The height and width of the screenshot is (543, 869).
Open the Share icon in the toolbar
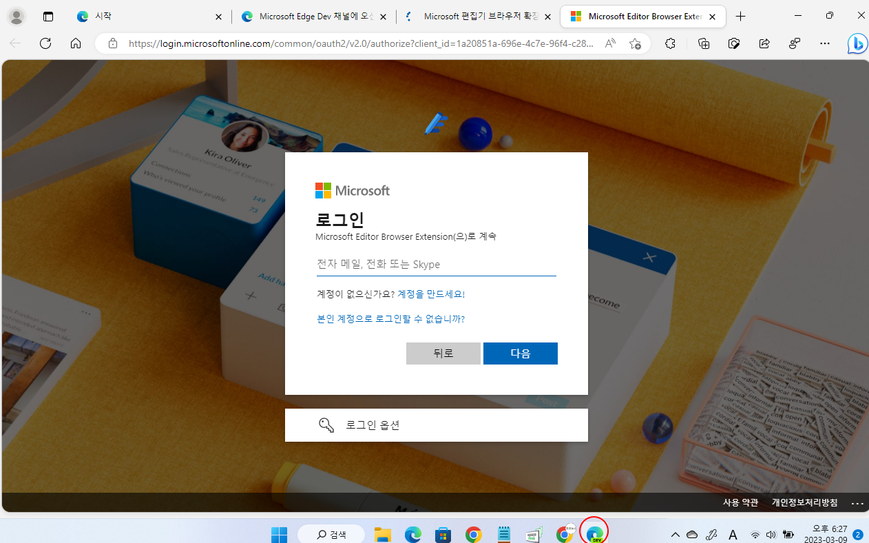coord(764,43)
